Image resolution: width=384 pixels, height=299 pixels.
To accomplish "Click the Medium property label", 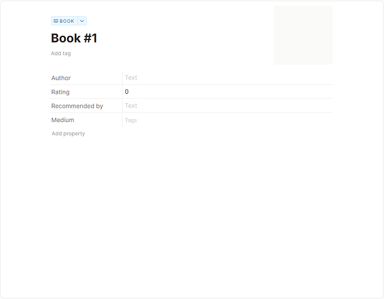I will coord(63,120).
